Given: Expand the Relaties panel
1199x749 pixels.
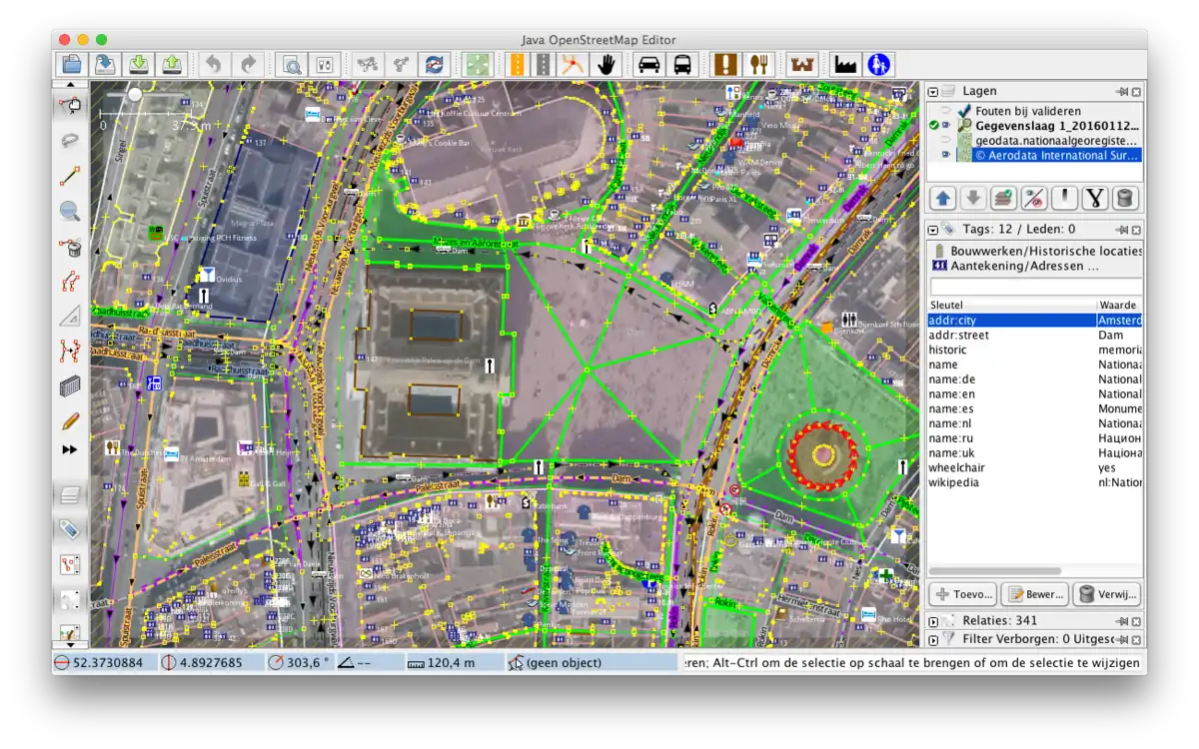Looking at the screenshot, I should pos(933,620).
